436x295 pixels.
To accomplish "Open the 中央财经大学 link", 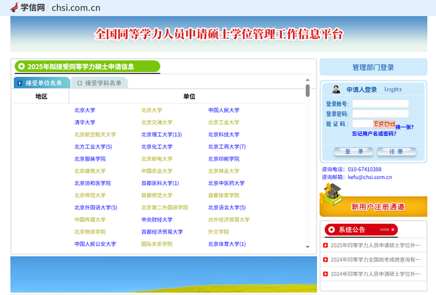I will (x=157, y=220).
